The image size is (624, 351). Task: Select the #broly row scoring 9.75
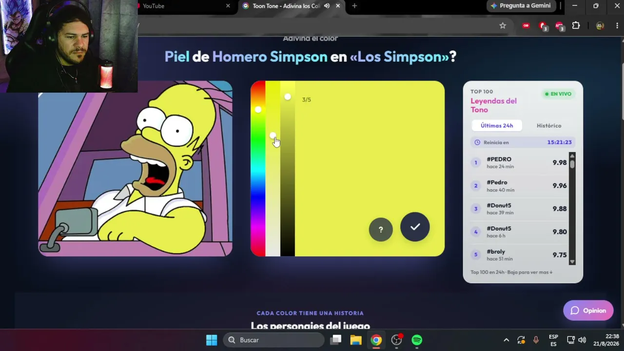[x=519, y=254]
